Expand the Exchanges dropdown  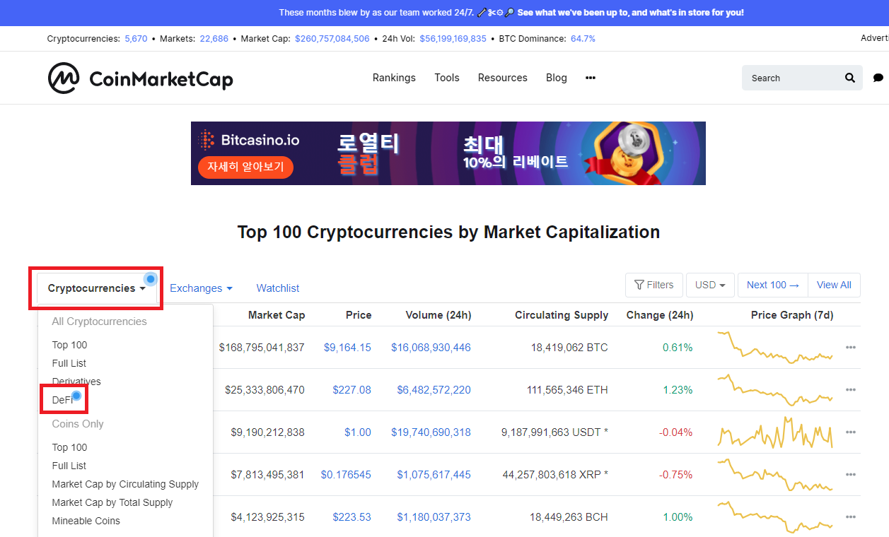click(x=201, y=288)
